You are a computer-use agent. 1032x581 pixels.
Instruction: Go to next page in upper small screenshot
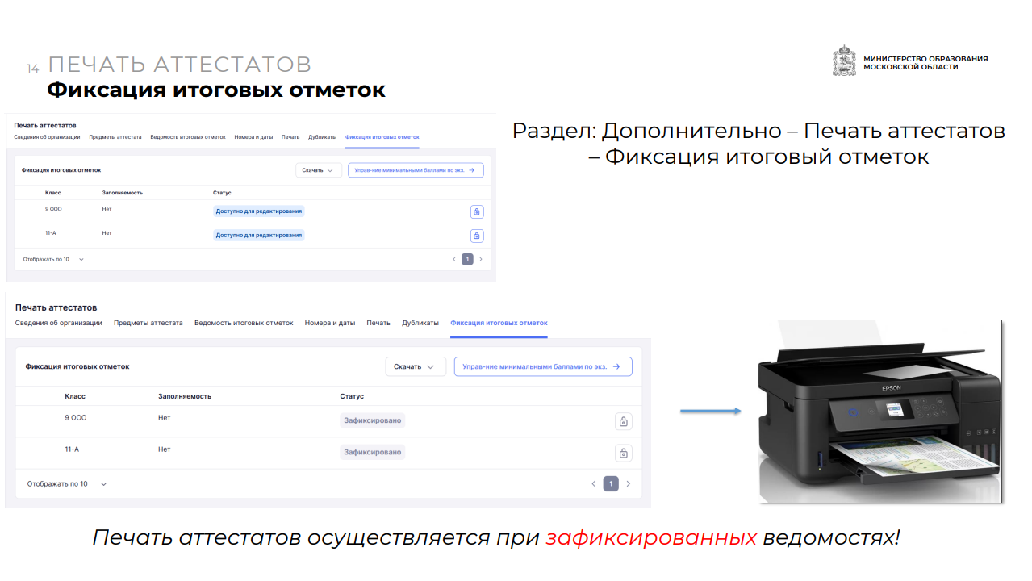pos(481,259)
